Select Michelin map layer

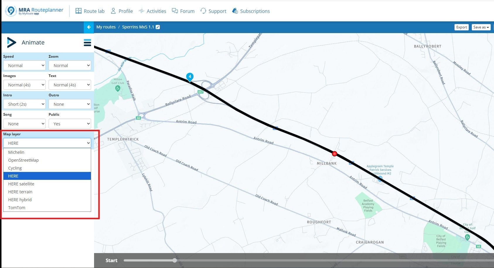coord(47,152)
